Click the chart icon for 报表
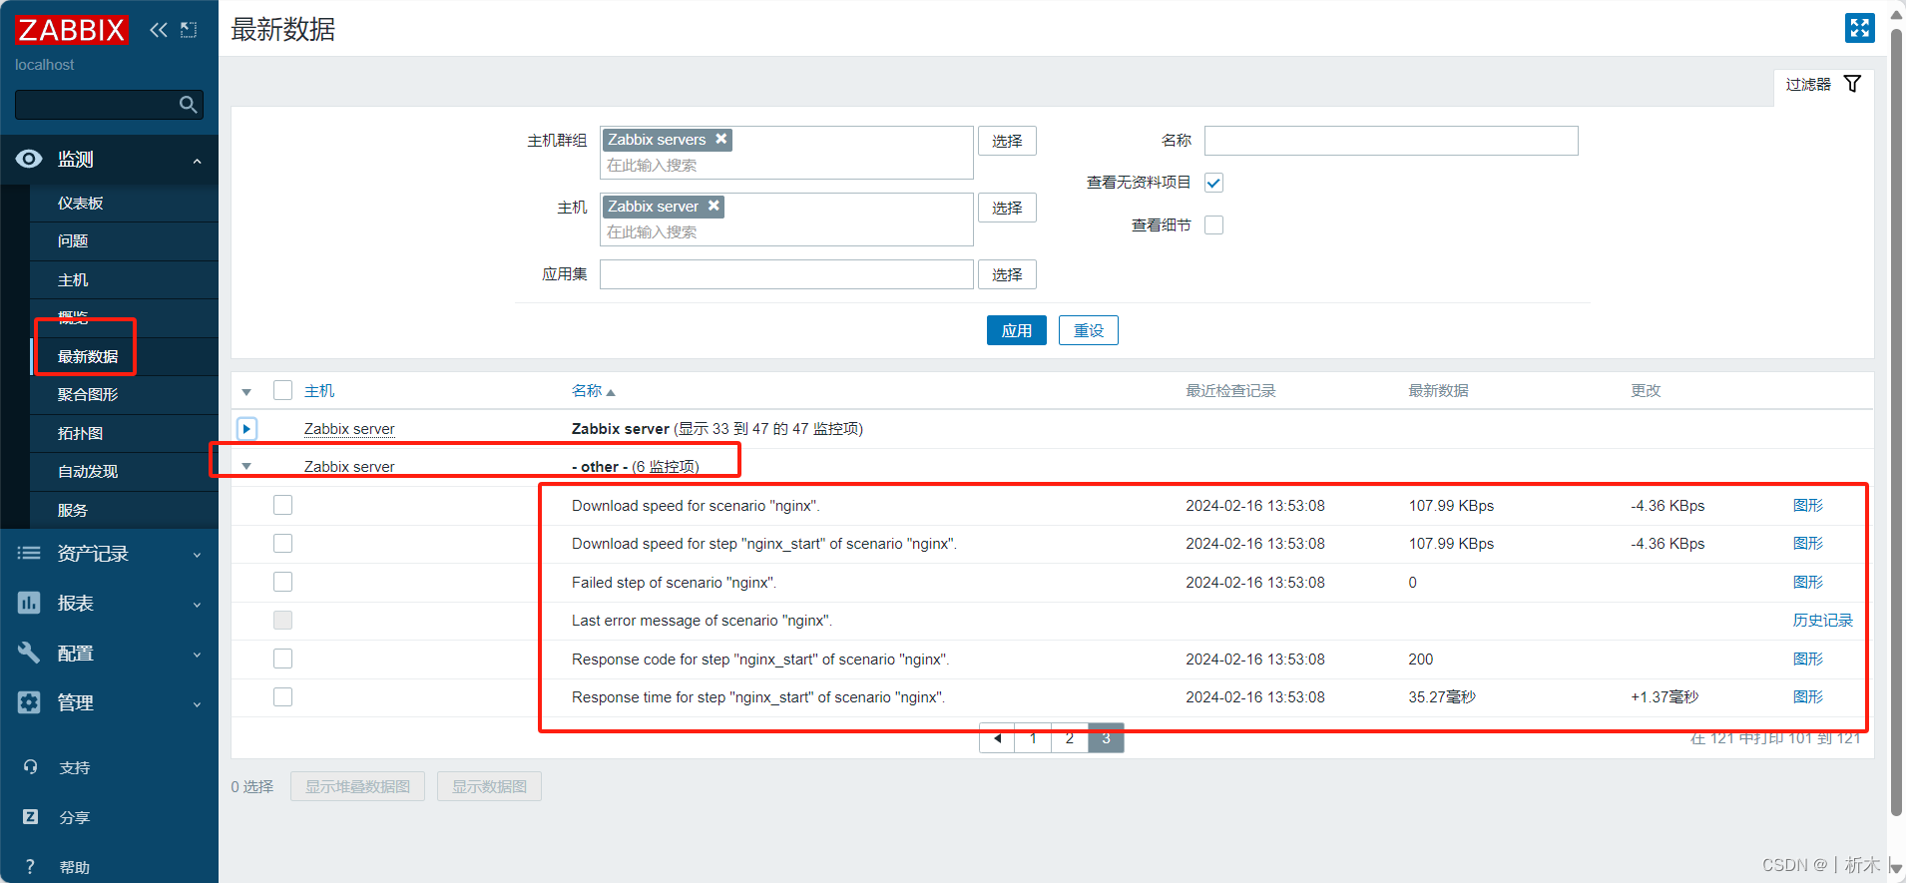 coord(29,603)
